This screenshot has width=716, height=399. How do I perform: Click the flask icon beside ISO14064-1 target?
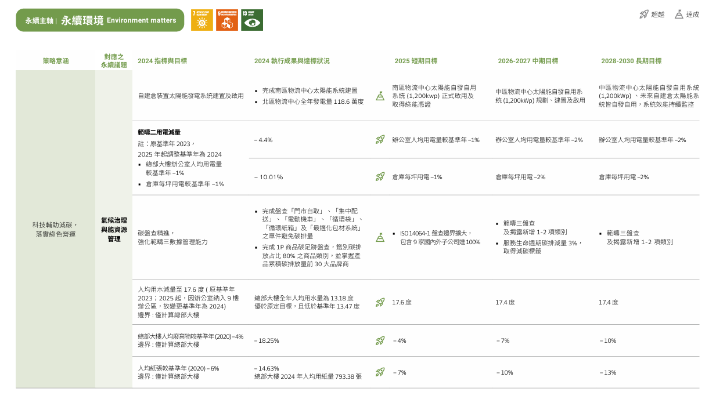(380, 237)
